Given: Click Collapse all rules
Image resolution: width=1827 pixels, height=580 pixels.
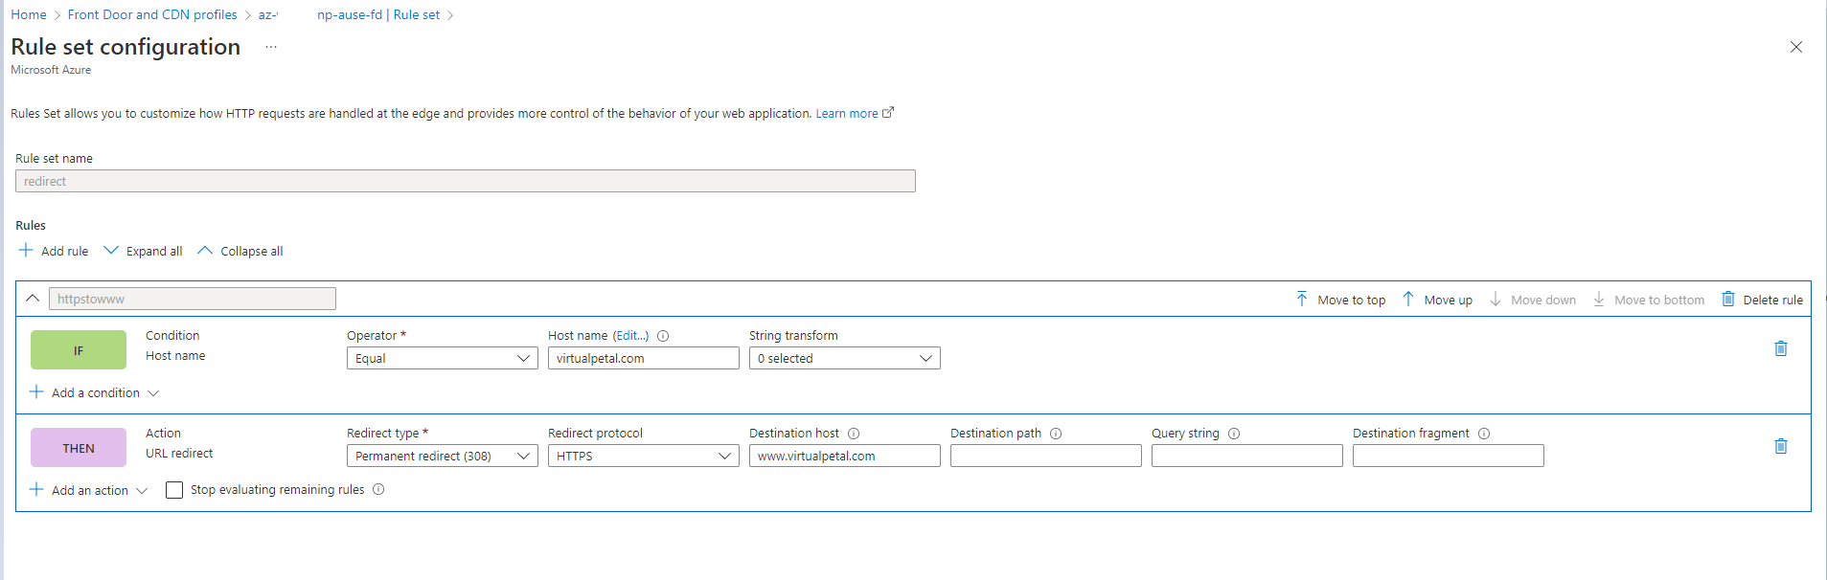Looking at the screenshot, I should click(x=240, y=251).
